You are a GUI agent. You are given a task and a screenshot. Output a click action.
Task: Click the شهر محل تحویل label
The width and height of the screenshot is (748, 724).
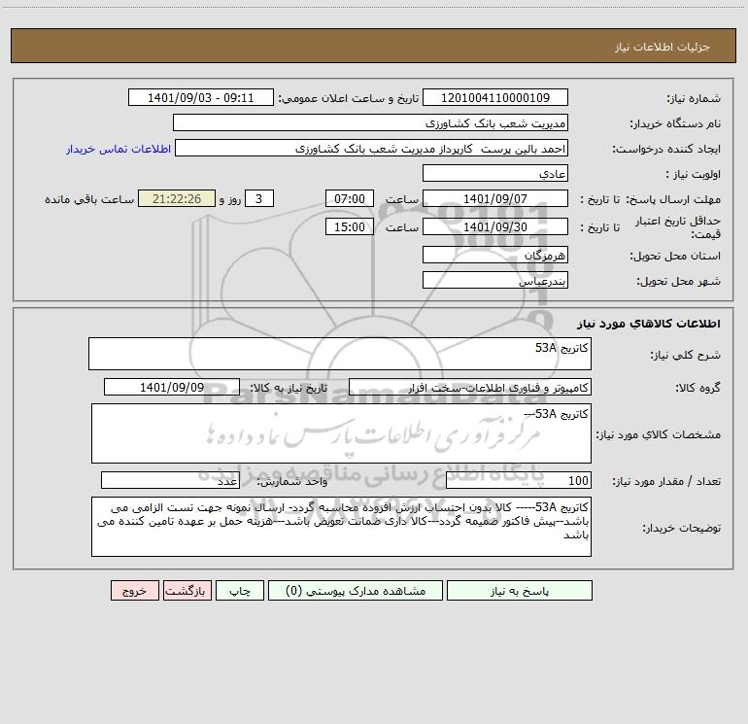[679, 281]
